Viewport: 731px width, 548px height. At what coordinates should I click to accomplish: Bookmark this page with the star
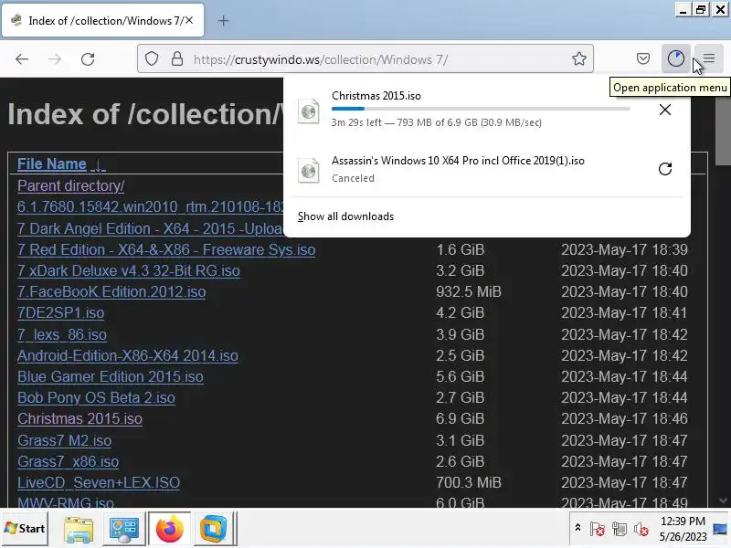(579, 58)
